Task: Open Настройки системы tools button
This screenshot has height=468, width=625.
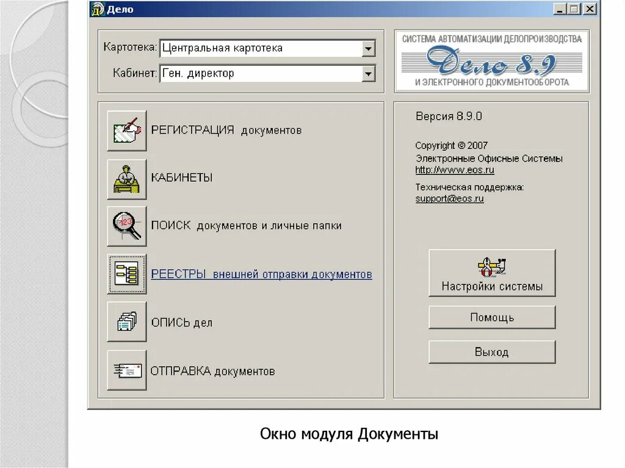Action: [492, 273]
